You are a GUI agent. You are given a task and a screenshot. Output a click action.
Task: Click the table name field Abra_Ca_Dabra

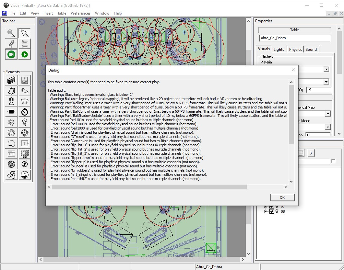[295, 38]
